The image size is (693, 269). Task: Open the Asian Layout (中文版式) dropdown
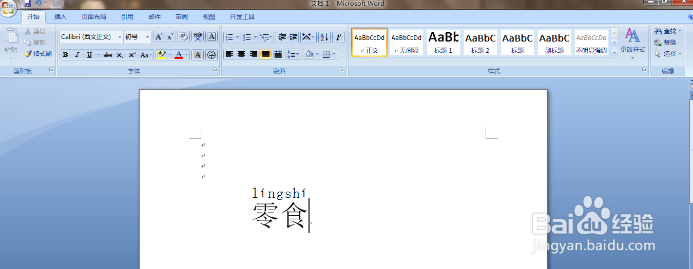point(308,37)
